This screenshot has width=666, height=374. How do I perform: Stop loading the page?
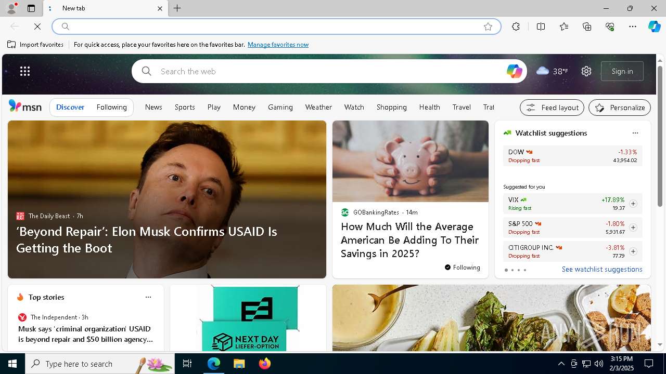(37, 26)
